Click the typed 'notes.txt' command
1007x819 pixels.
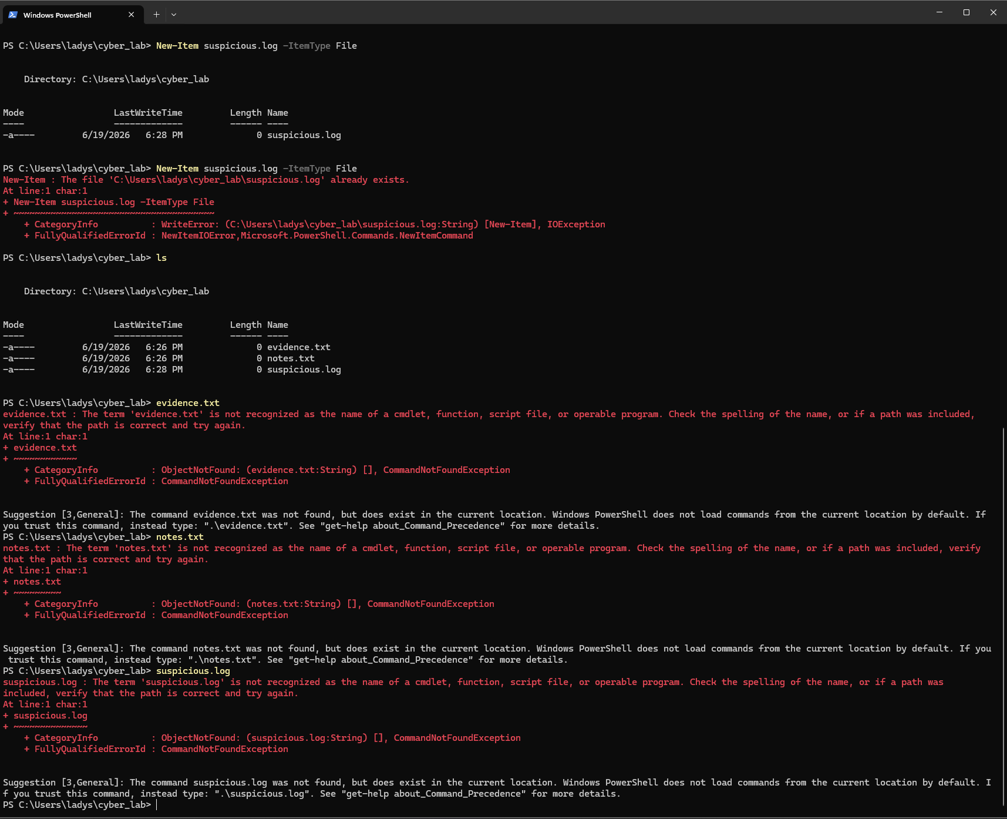coord(180,537)
